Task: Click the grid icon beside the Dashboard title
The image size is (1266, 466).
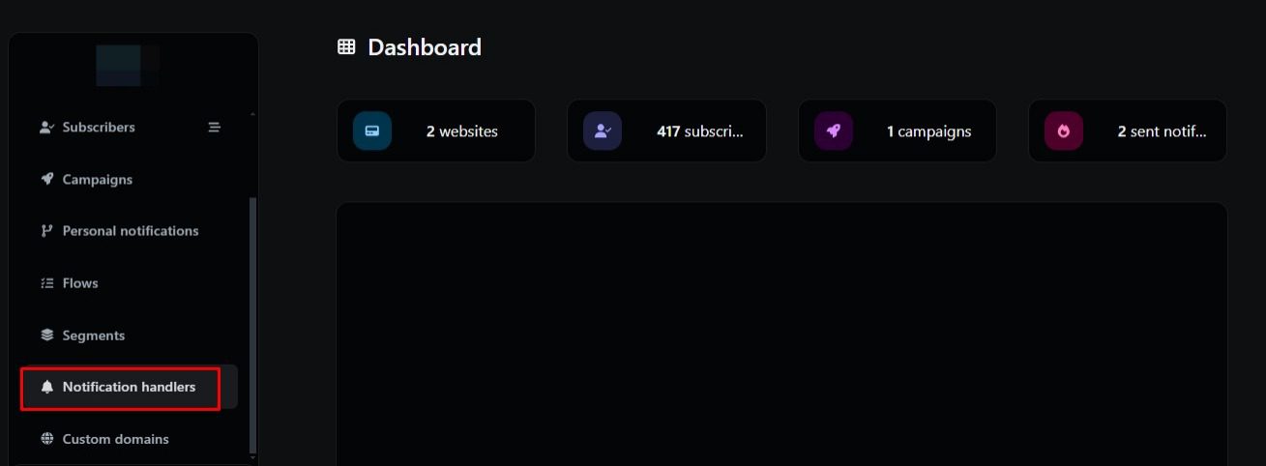Action: pyautogui.click(x=346, y=46)
